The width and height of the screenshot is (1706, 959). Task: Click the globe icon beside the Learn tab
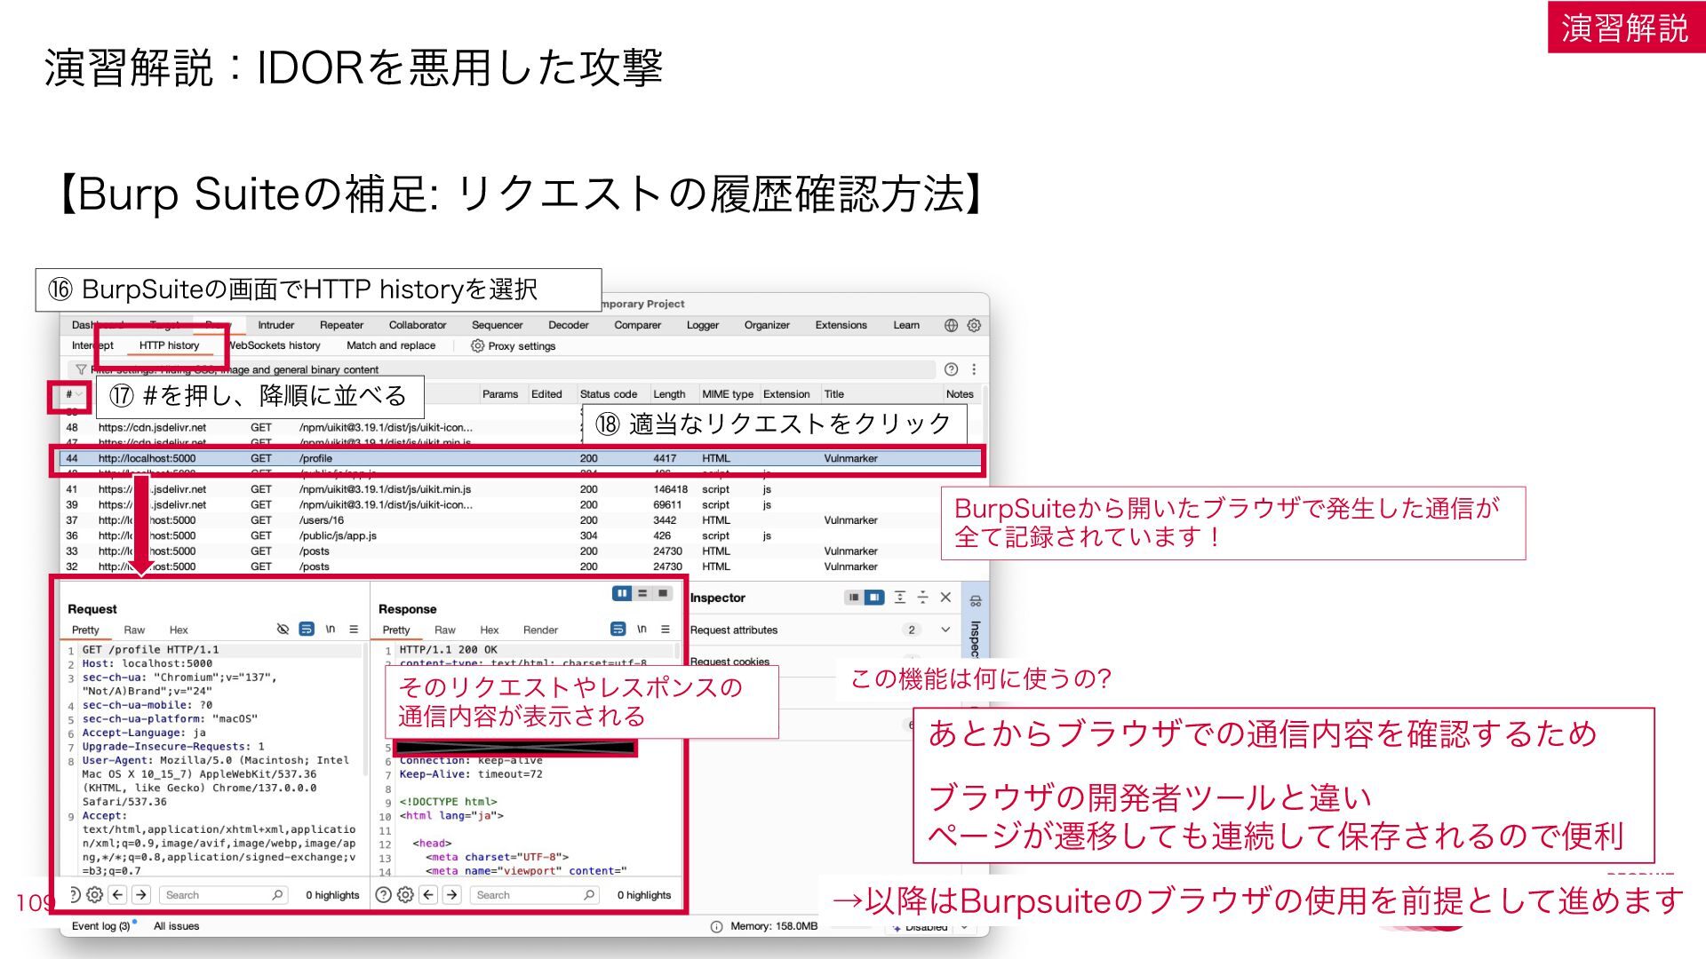pos(951,326)
